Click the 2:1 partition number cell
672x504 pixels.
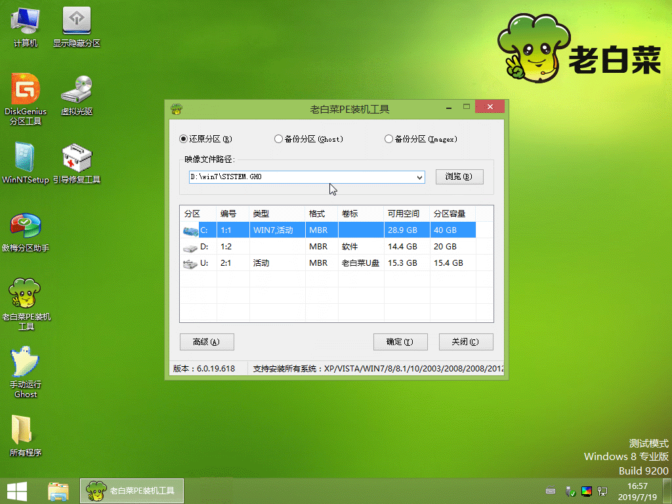(233, 262)
